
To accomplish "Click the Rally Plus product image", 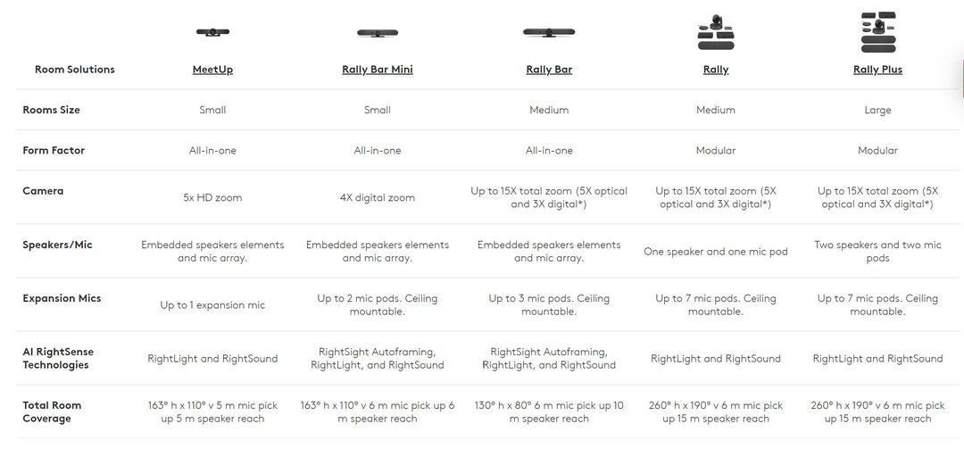I will pyautogui.click(x=877, y=32).
